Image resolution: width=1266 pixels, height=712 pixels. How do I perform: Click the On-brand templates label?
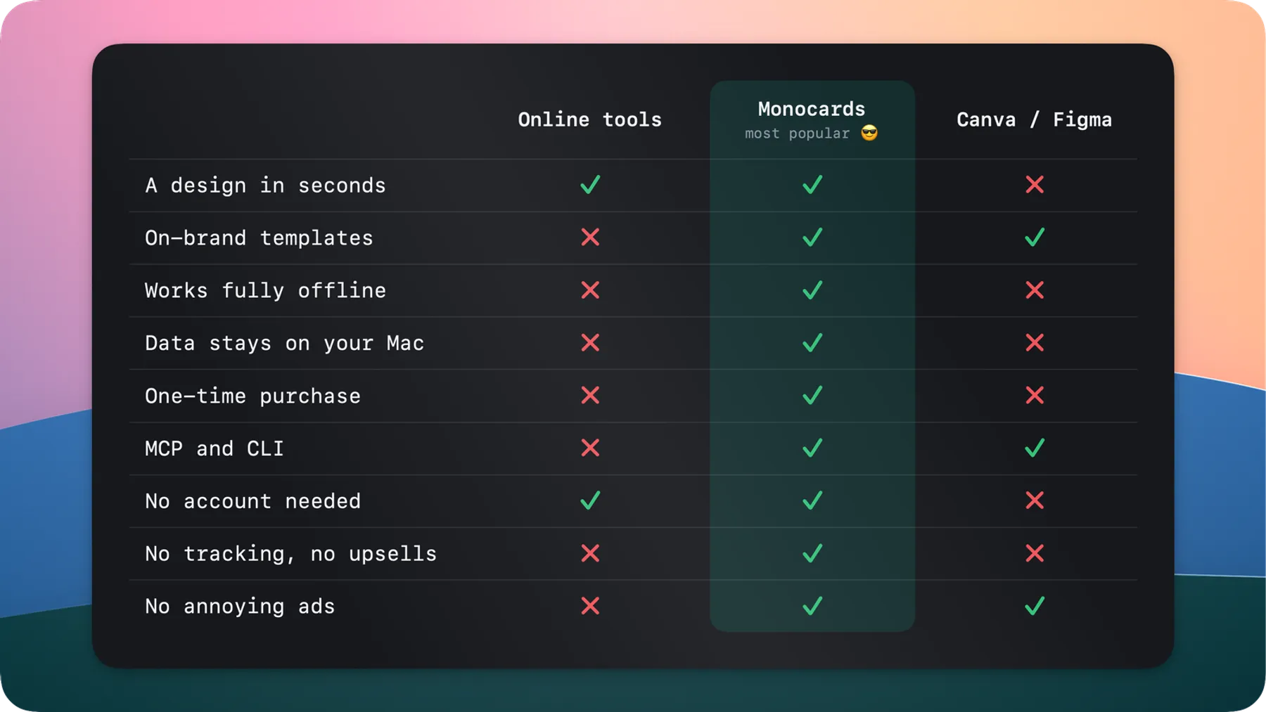coord(259,238)
